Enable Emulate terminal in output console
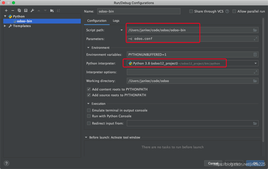The height and width of the screenshot is (169, 268). tap(89, 110)
